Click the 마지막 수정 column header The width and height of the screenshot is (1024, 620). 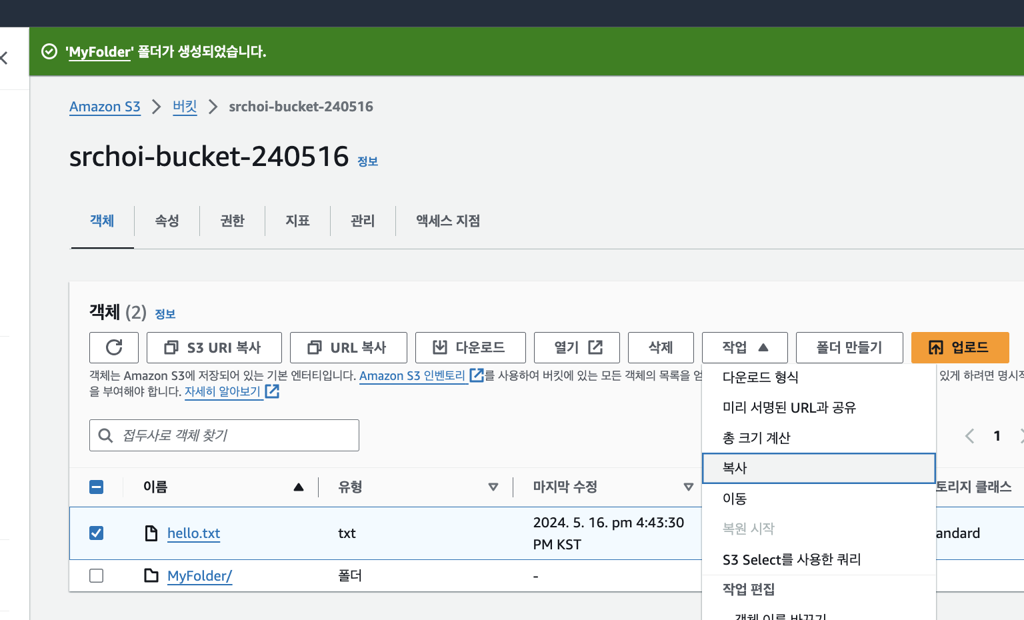565,487
